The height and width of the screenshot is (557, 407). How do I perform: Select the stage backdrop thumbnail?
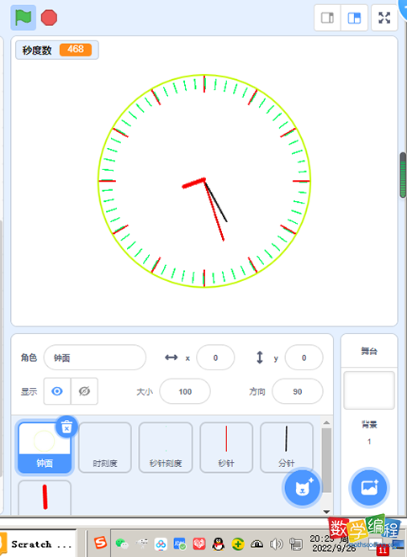point(369,390)
